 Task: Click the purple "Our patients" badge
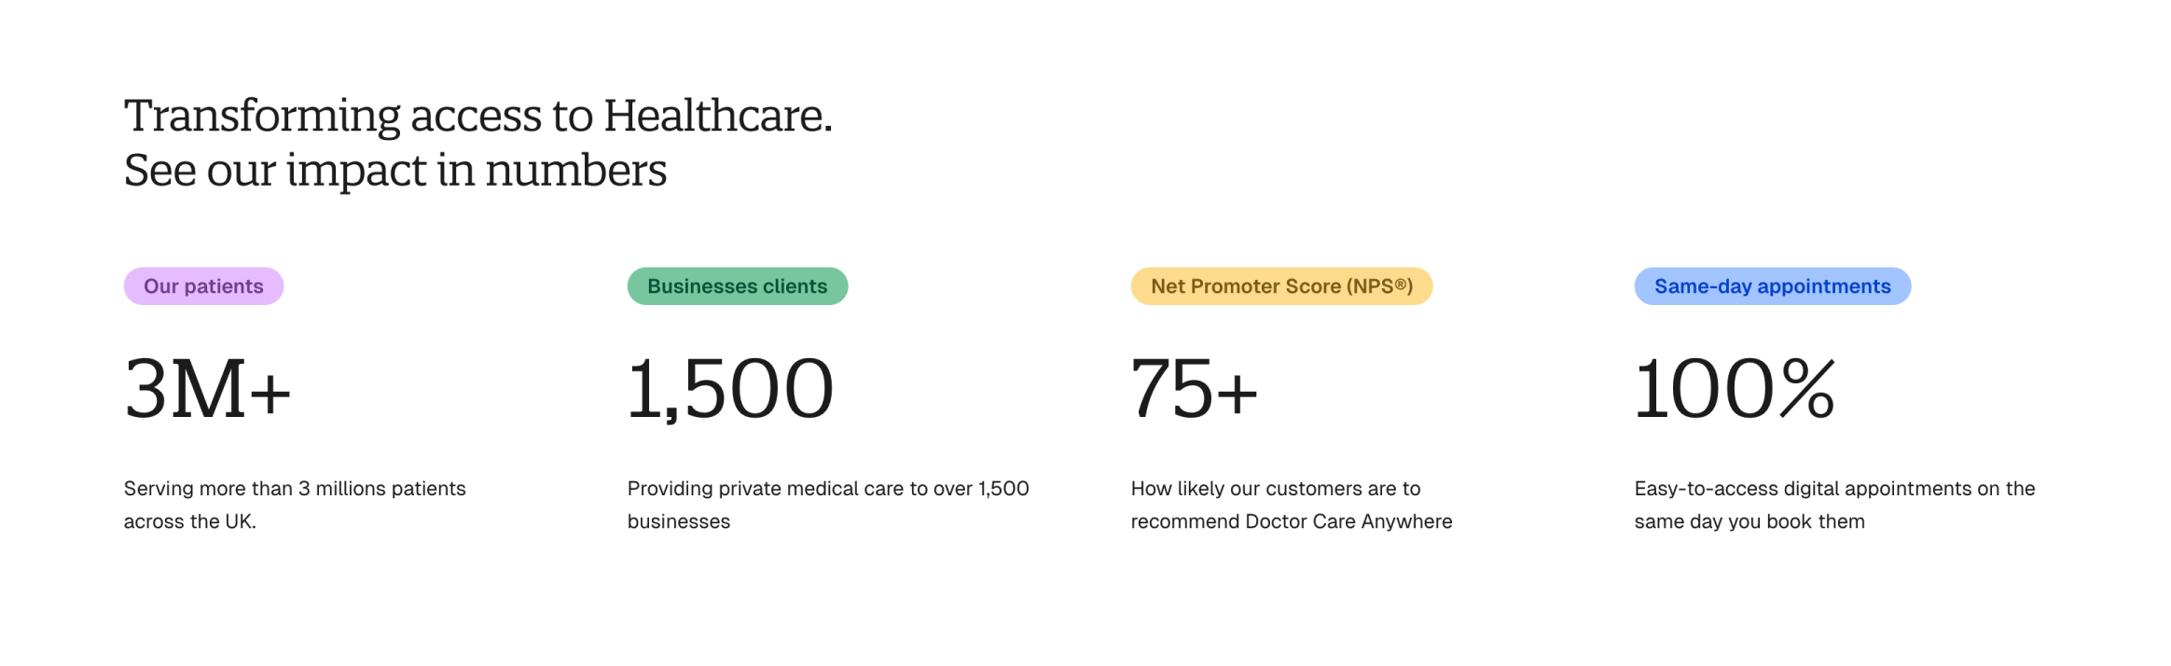click(x=203, y=286)
